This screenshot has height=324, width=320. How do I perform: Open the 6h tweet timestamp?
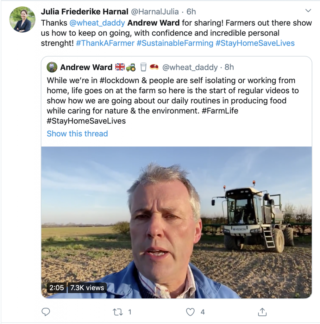pyautogui.click(x=191, y=12)
